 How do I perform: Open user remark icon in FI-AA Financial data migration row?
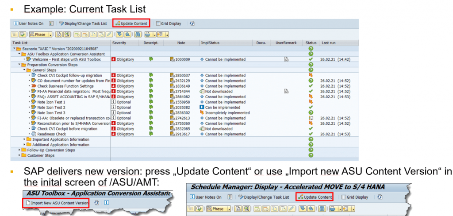[x=286, y=91]
